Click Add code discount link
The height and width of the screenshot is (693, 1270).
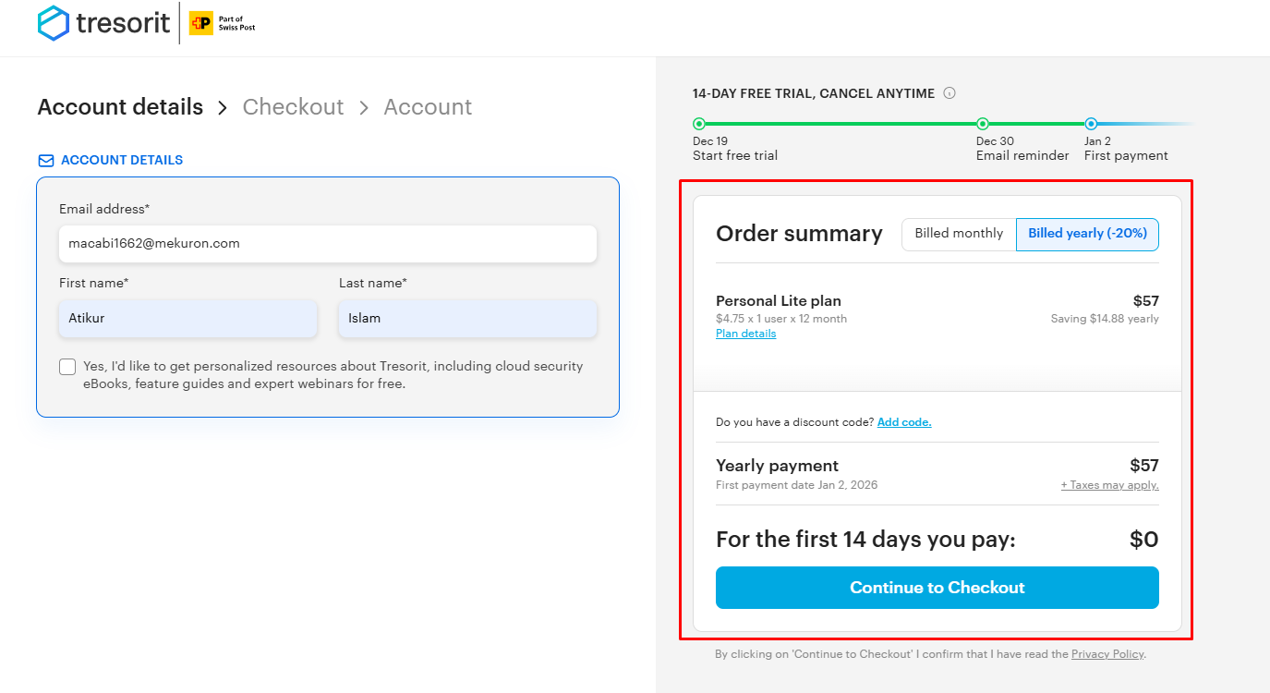click(903, 422)
